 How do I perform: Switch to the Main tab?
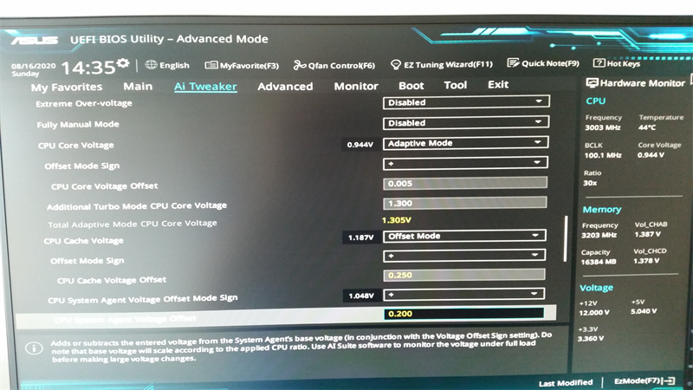pos(138,86)
